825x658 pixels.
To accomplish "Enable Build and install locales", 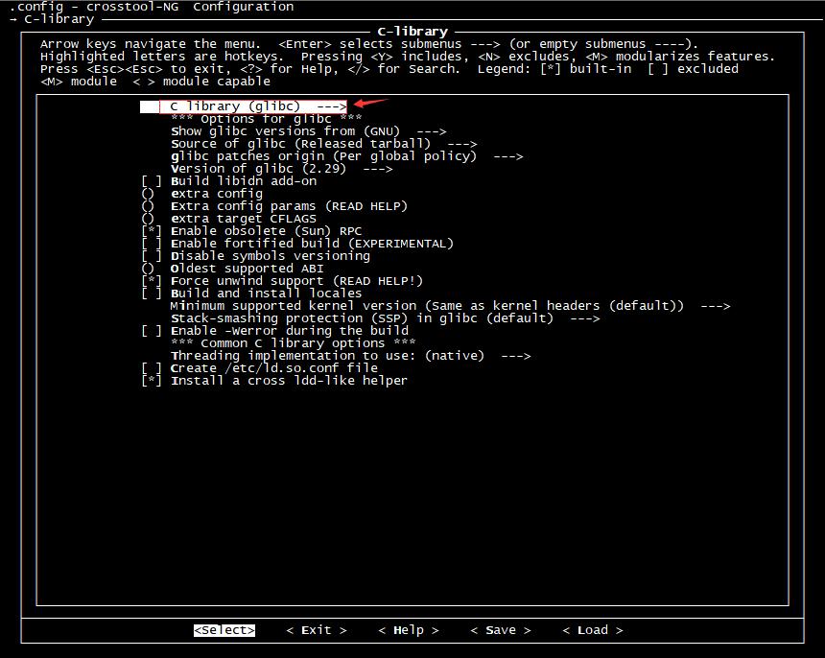I will tap(251, 294).
